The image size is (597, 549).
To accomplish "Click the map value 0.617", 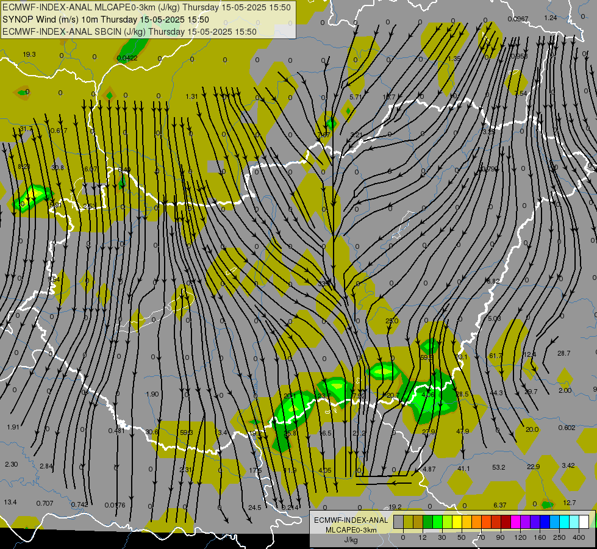I will point(59,131).
